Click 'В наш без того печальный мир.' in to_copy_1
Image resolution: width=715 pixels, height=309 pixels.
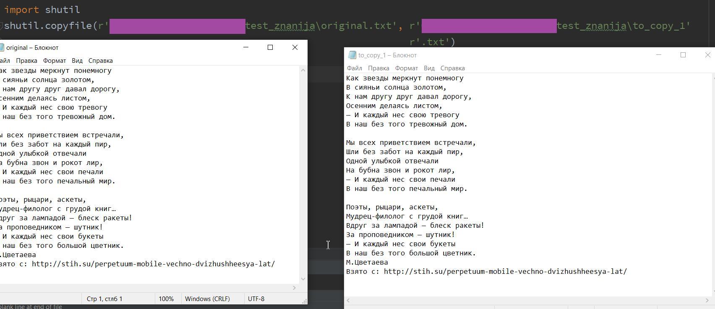tap(407, 189)
